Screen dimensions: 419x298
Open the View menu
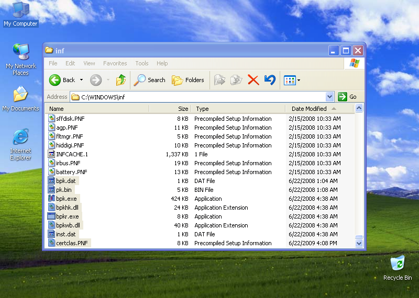[89, 63]
